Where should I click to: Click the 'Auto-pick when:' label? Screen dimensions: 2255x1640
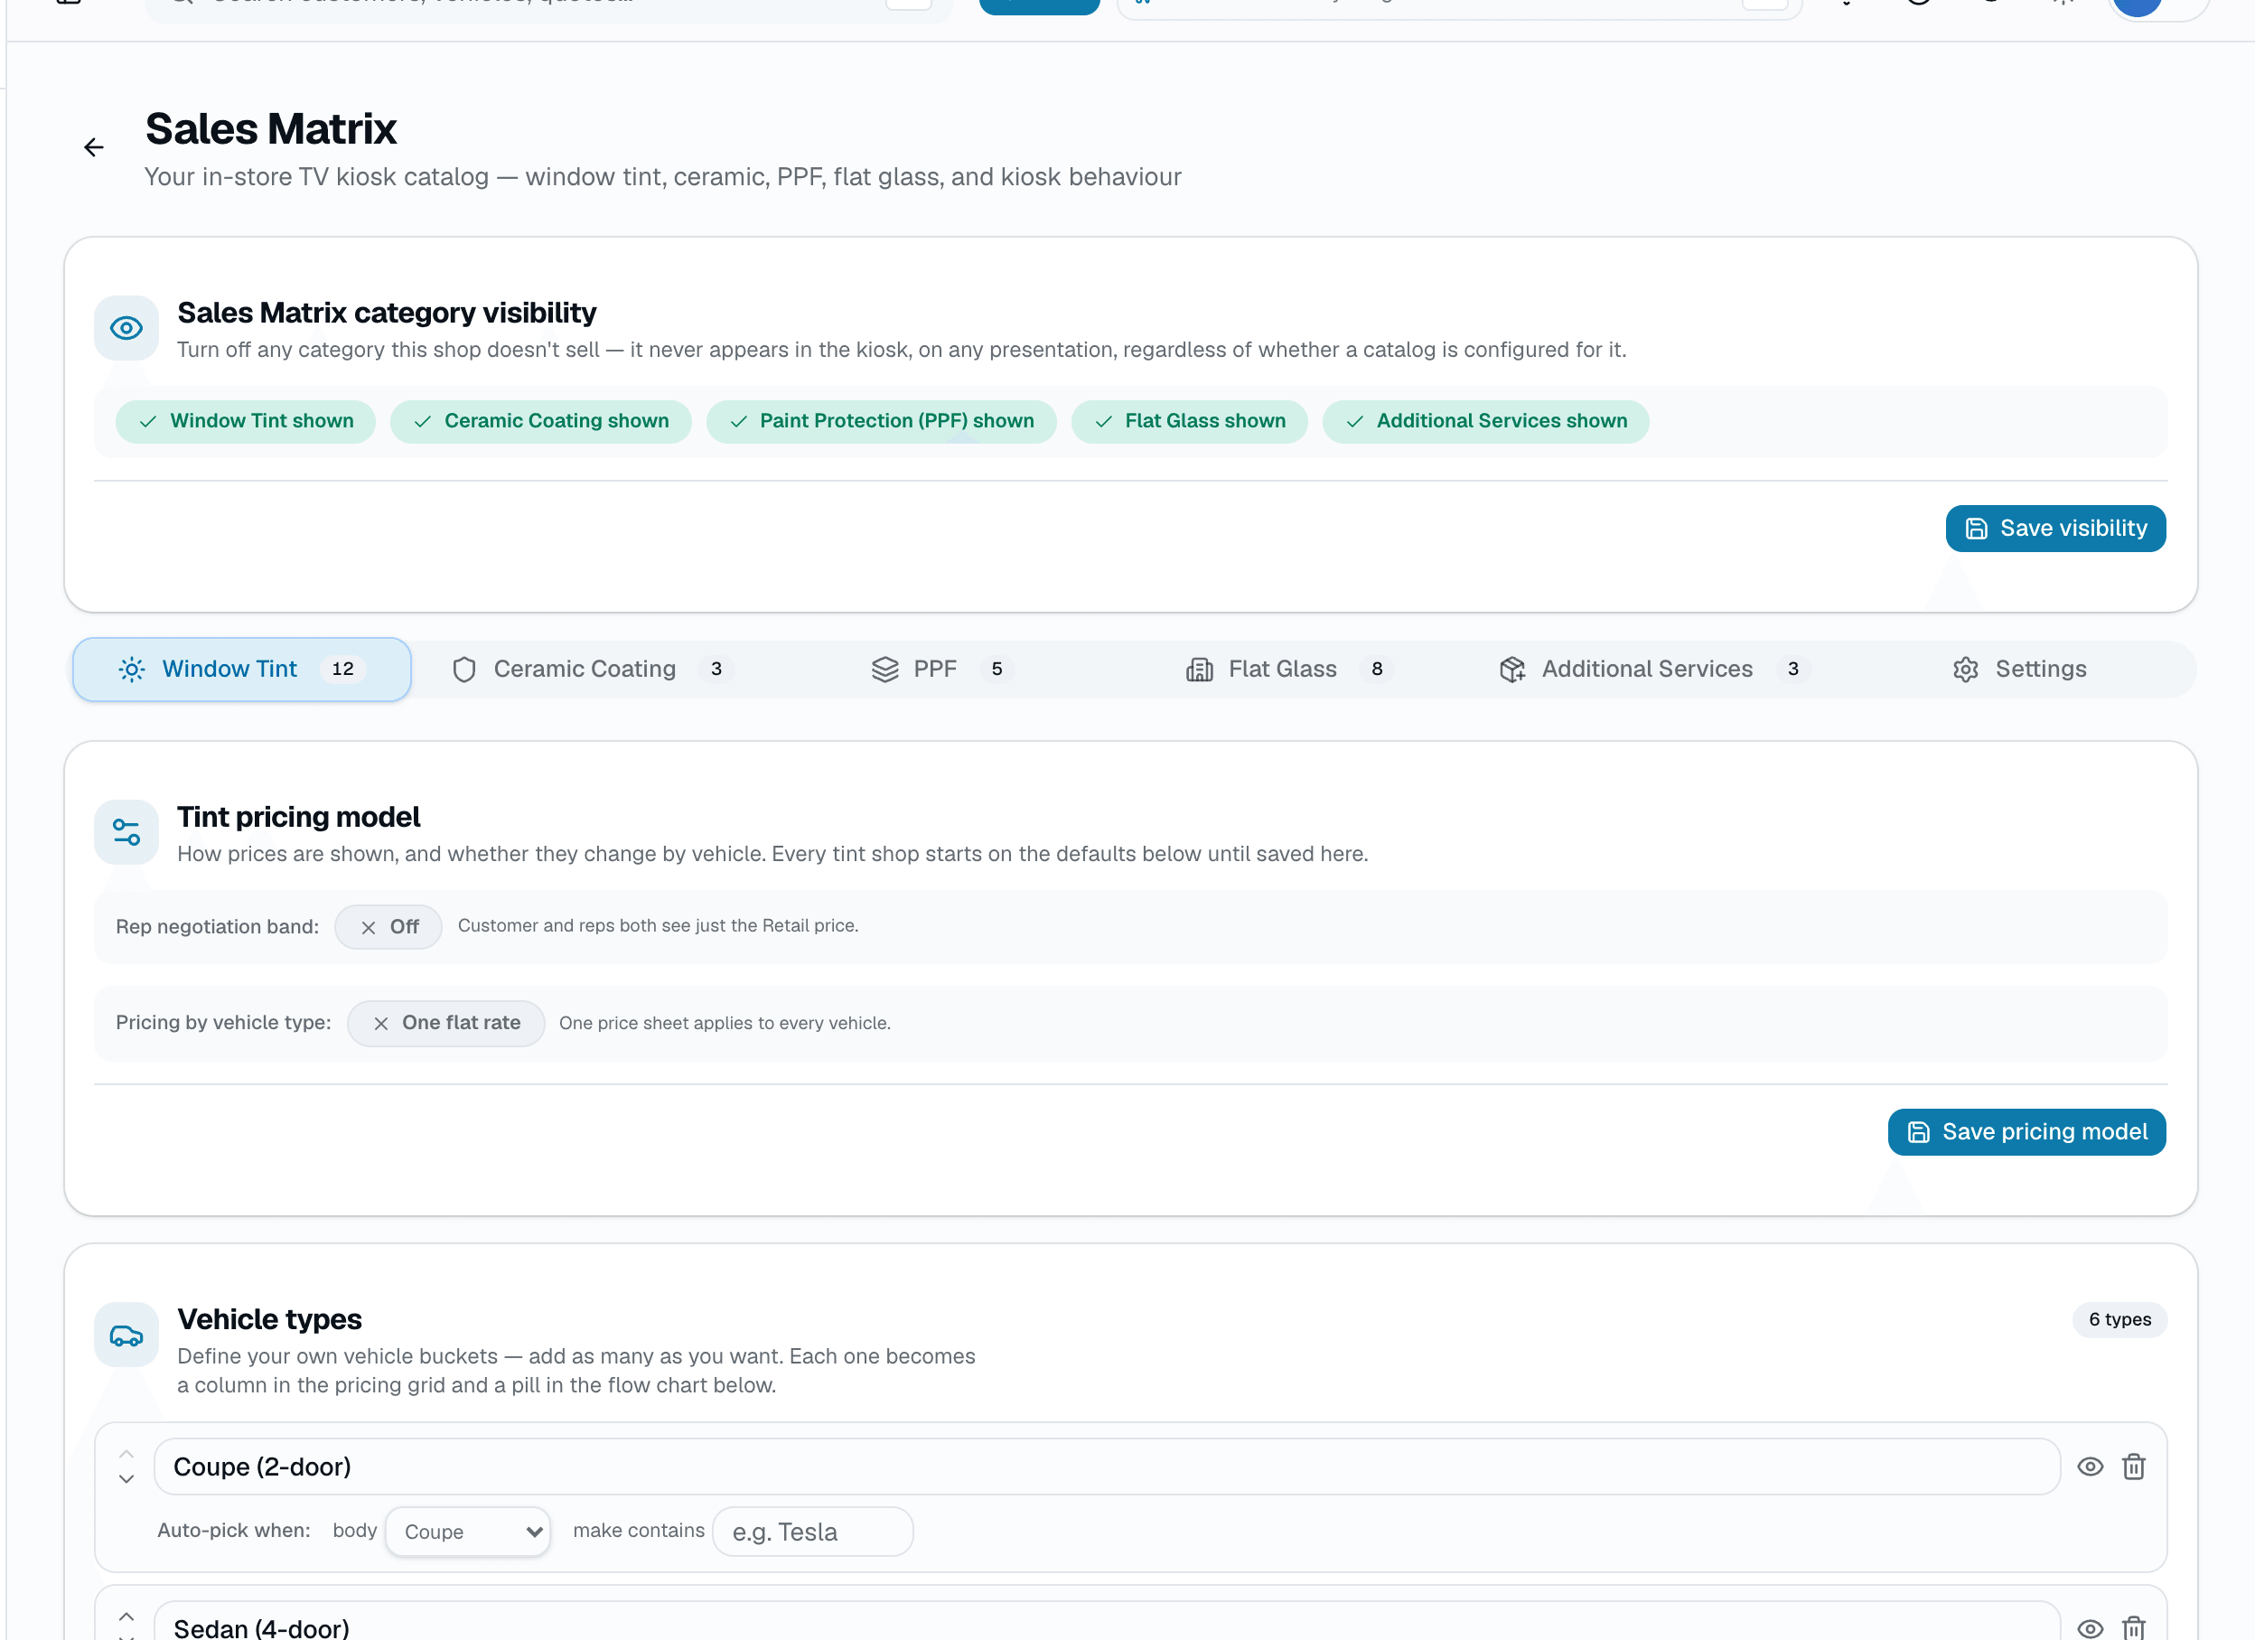click(x=233, y=1531)
